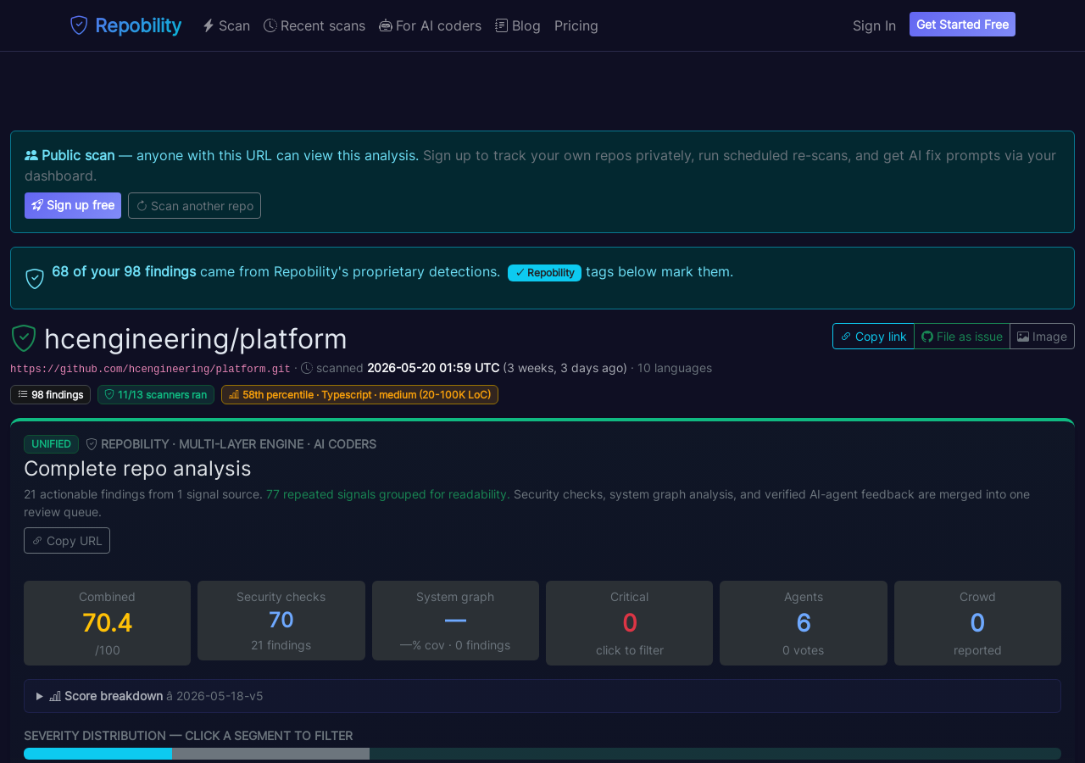
Task: Select the Combined 70.4 score card
Action: pos(107,623)
